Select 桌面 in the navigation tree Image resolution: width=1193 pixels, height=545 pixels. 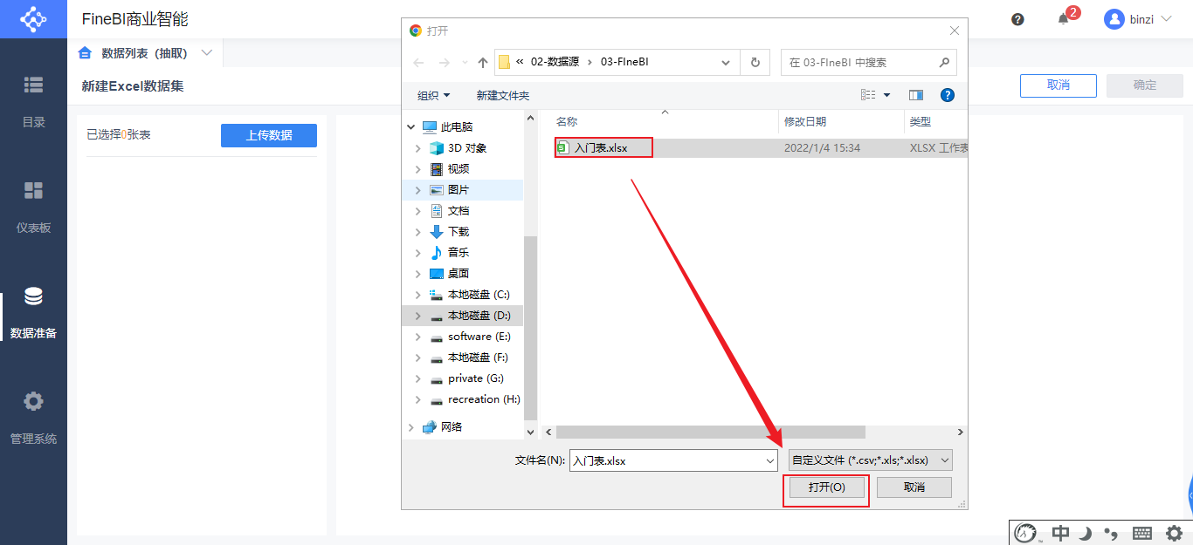459,274
